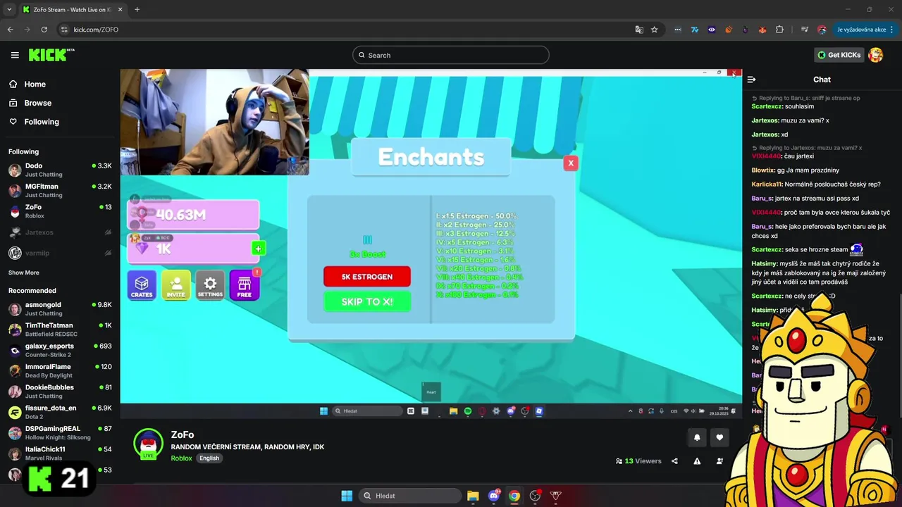
Task: Open DookieBubbles recommended channel
Action: click(60, 392)
